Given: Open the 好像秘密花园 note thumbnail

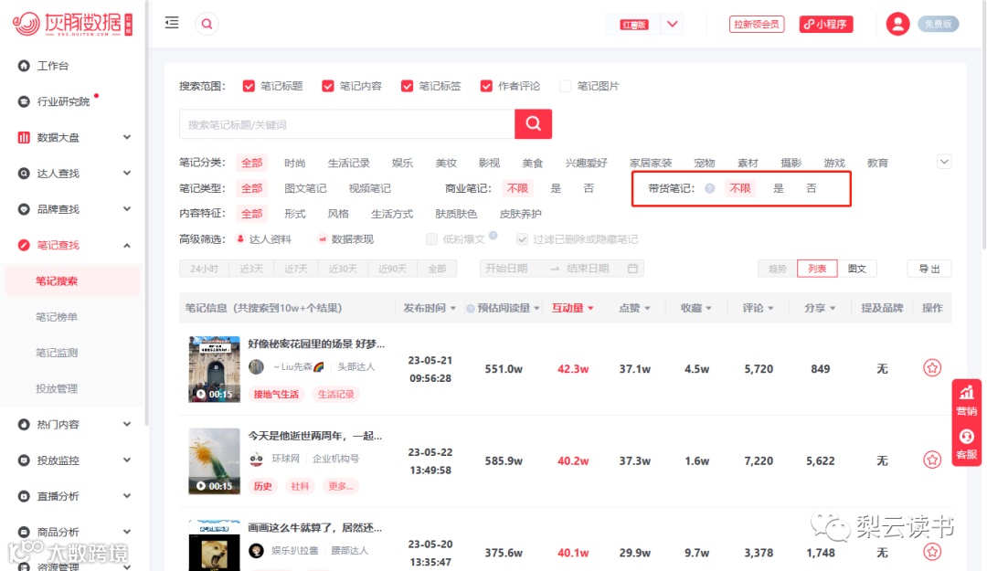Looking at the screenshot, I should tap(214, 369).
